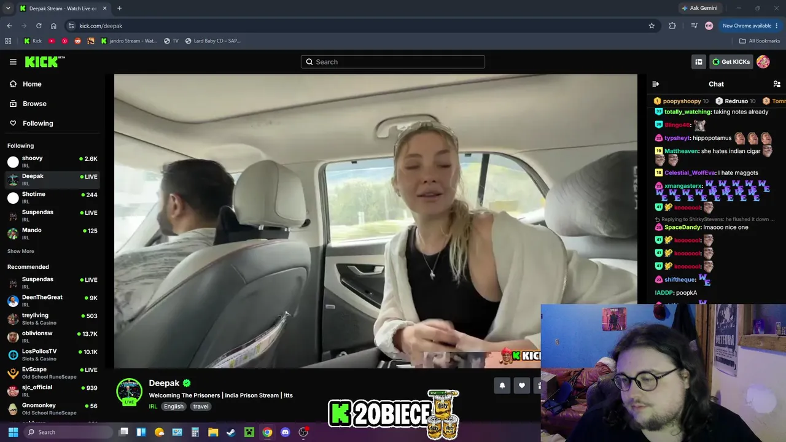Open a new Chrome tab
The height and width of the screenshot is (442, 786).
pos(119,8)
